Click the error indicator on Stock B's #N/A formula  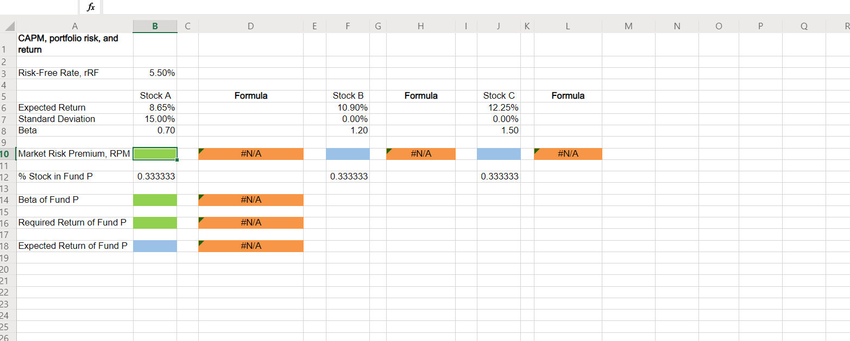389,150
